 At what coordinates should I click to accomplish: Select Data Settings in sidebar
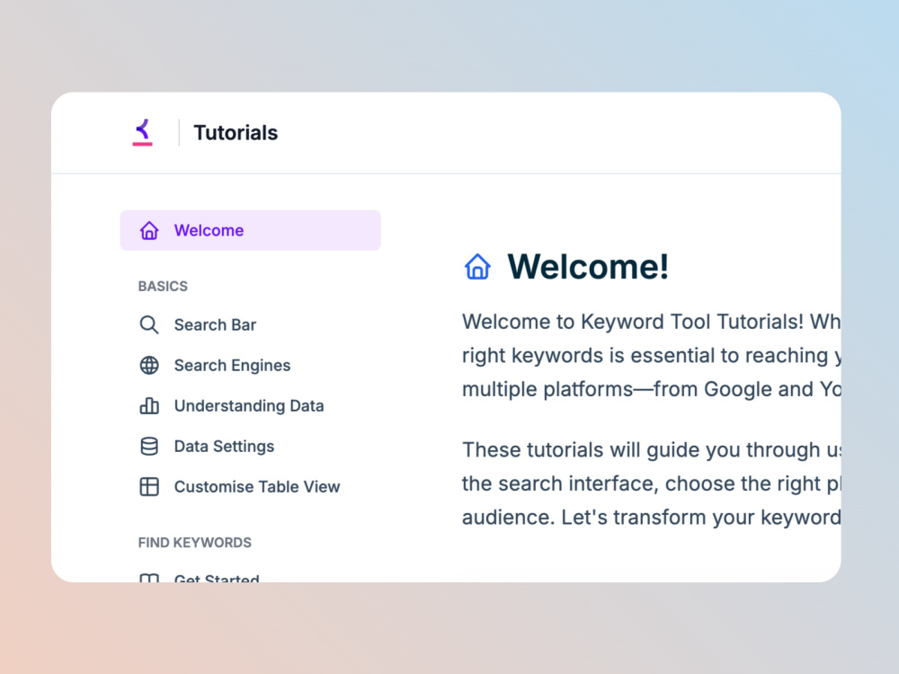(x=224, y=446)
